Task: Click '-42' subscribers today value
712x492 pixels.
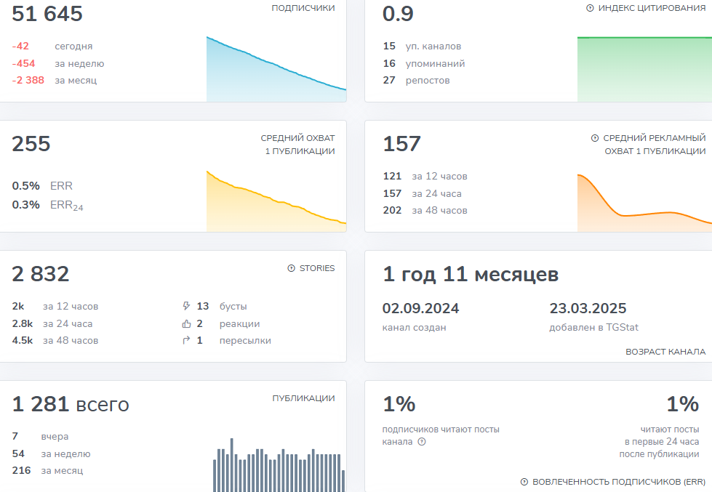Action: (x=20, y=47)
